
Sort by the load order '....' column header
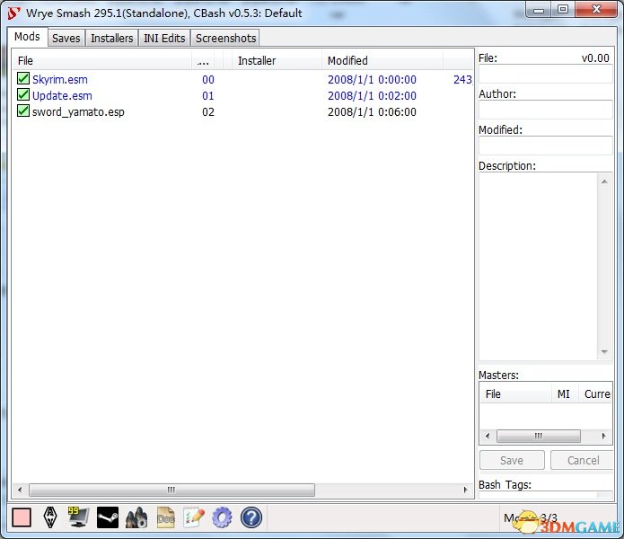pyautogui.click(x=203, y=60)
